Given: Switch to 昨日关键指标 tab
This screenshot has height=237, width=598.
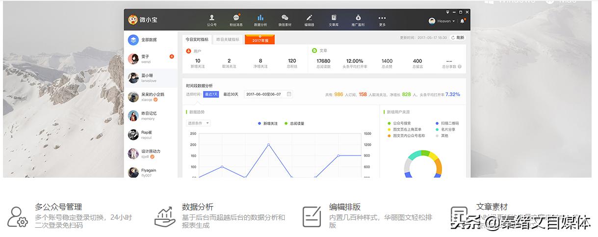Looking at the screenshot, I should pos(228,39).
